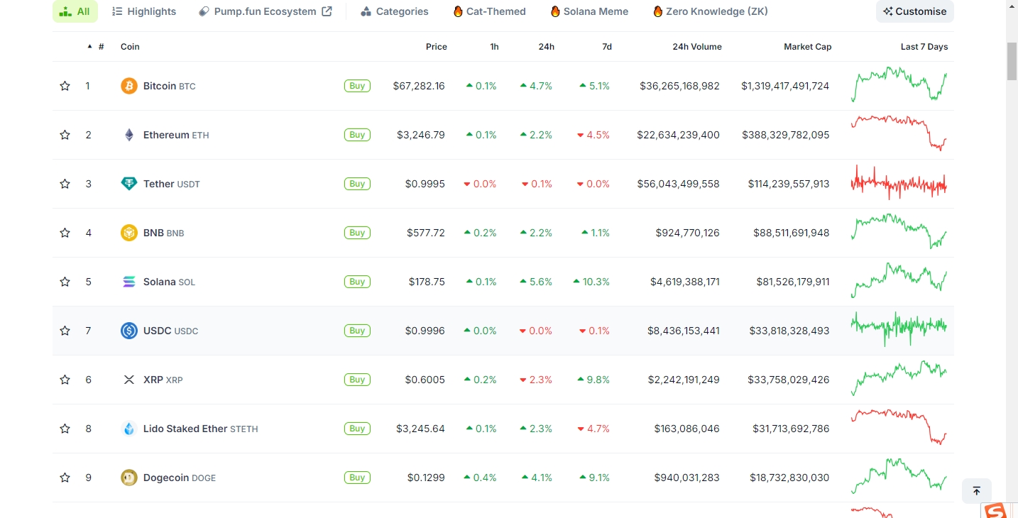
Task: Click the scroll-to-top arrow button
Action: pos(976,491)
